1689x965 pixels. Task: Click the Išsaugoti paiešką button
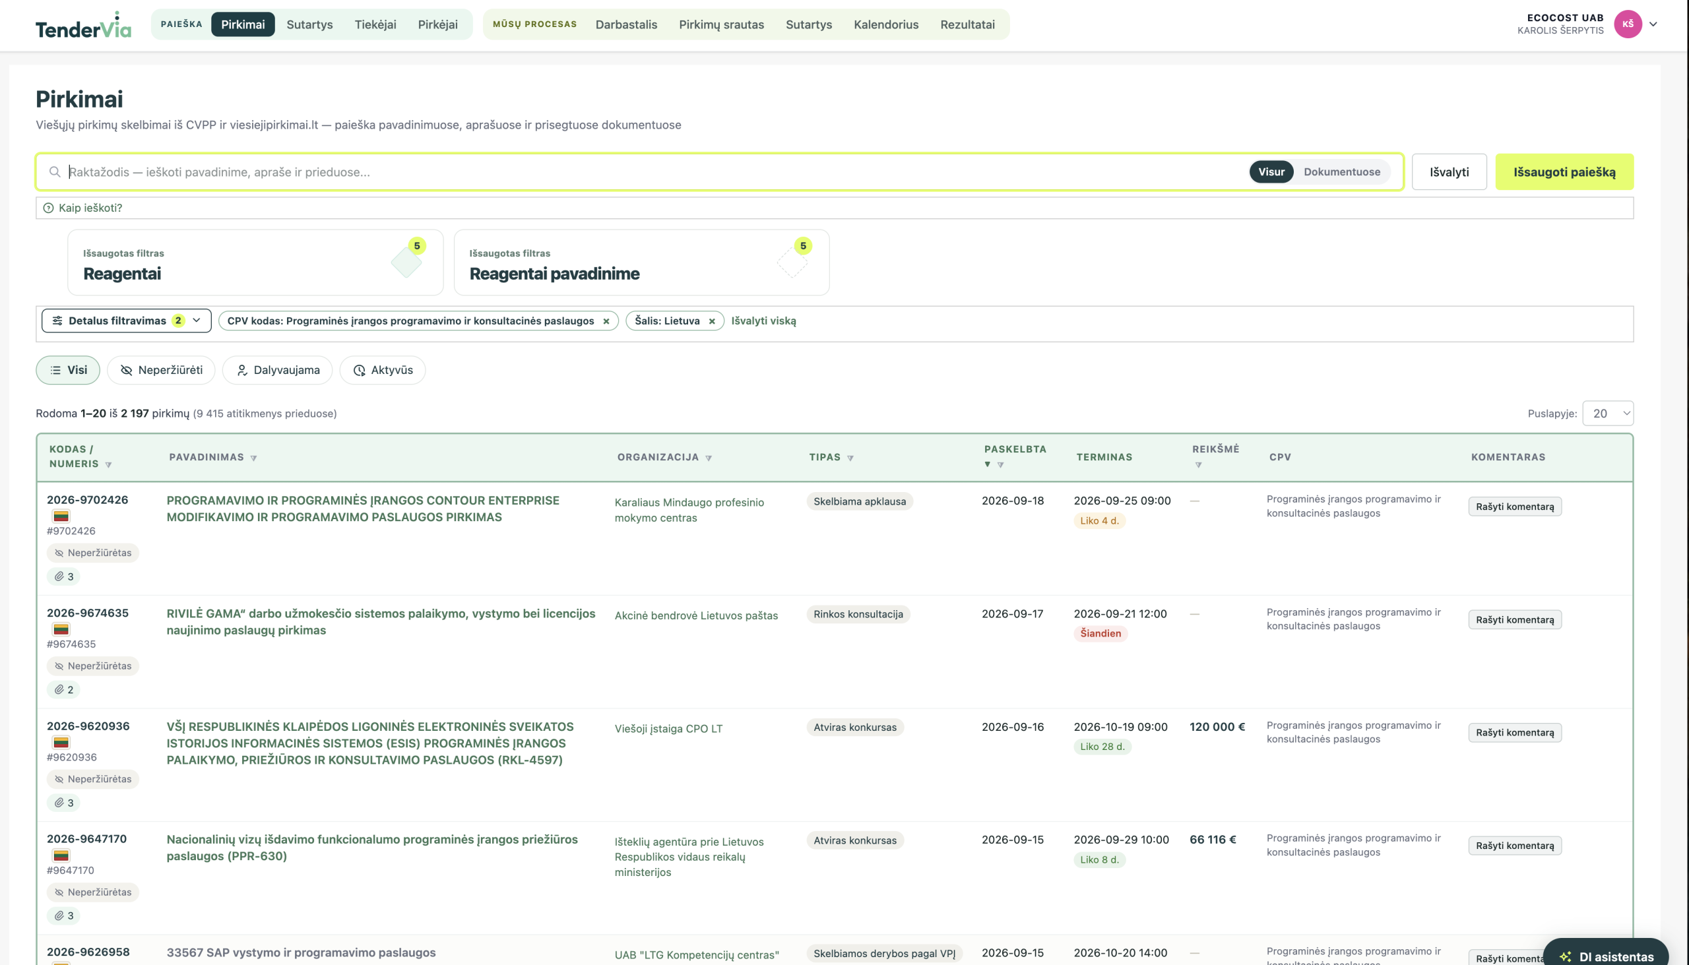click(1564, 172)
